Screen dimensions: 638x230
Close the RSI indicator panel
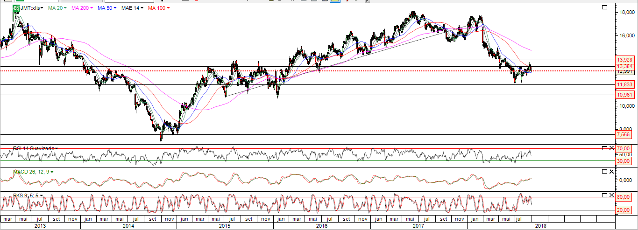click(611, 148)
